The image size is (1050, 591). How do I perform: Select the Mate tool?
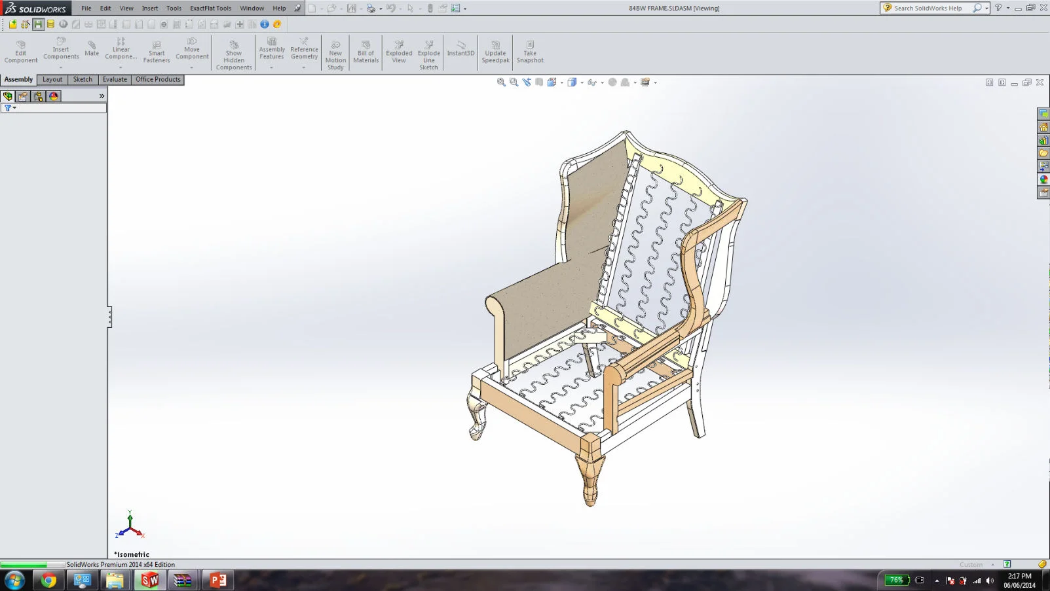pyautogui.click(x=91, y=49)
